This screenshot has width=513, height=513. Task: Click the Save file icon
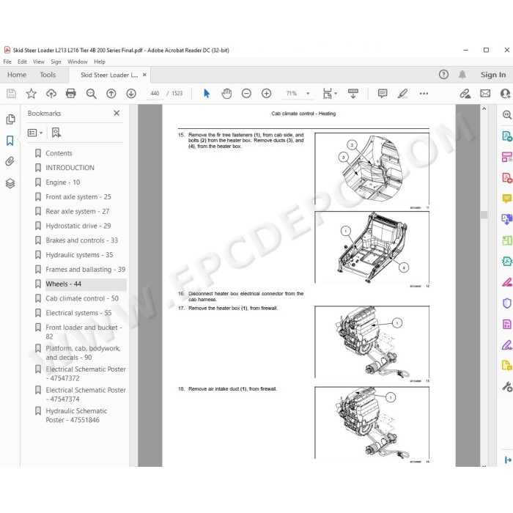tap(11, 94)
